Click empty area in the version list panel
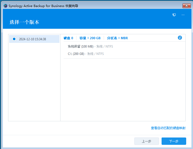The image size is (193, 149). point(34,84)
